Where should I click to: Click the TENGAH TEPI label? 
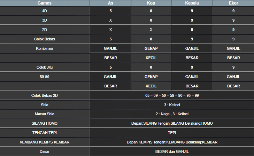coord(45,133)
